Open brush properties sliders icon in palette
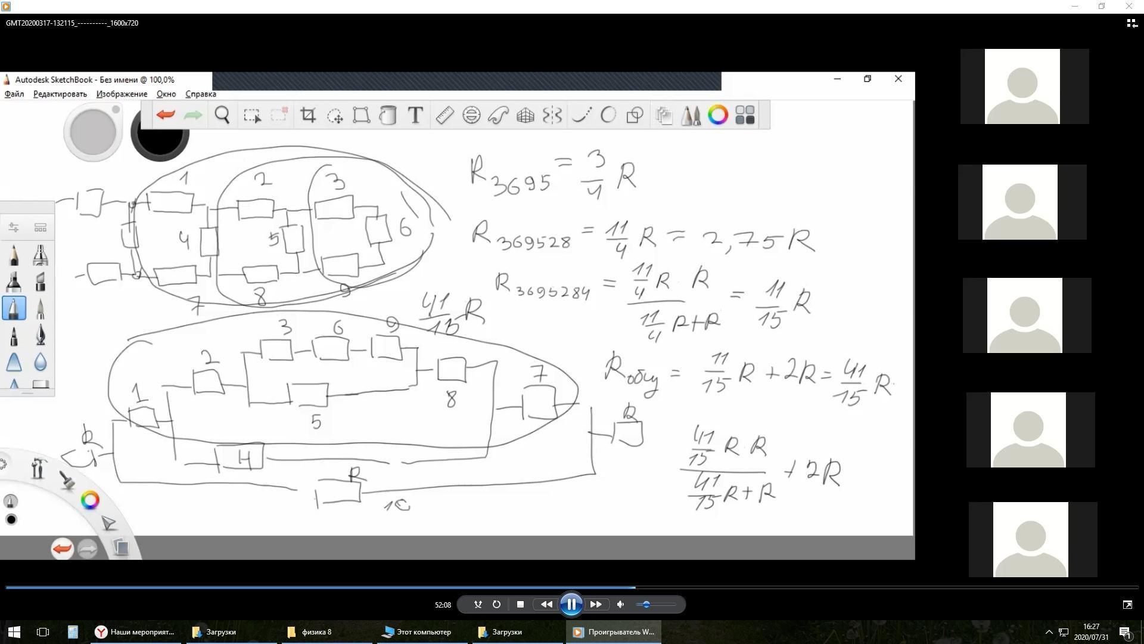This screenshot has width=1144, height=644. coord(14,227)
